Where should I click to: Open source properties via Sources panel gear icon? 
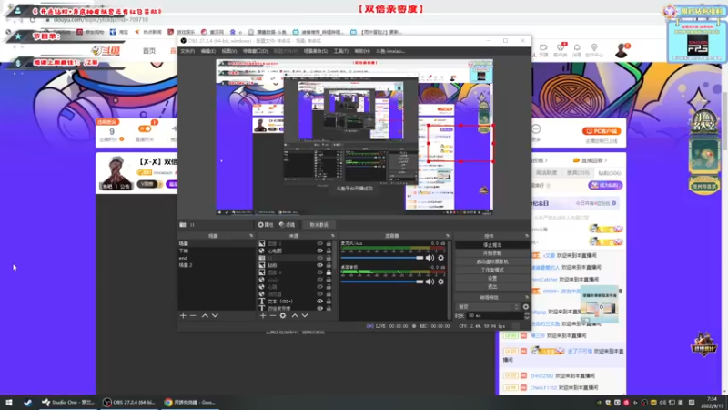(x=283, y=315)
